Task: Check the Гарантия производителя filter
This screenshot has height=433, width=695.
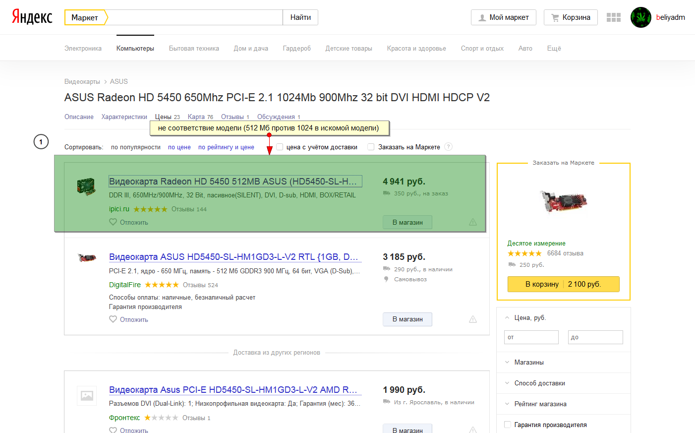Action: point(508,425)
